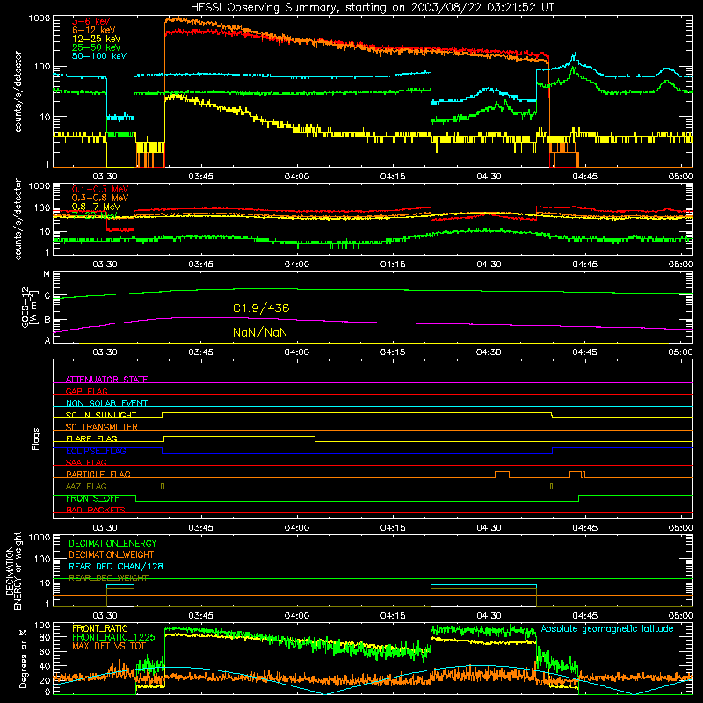Image resolution: width=703 pixels, height=703 pixels.
Task: Click the DECIMATION ENERGY or weight axis title
Action: pos(13,570)
